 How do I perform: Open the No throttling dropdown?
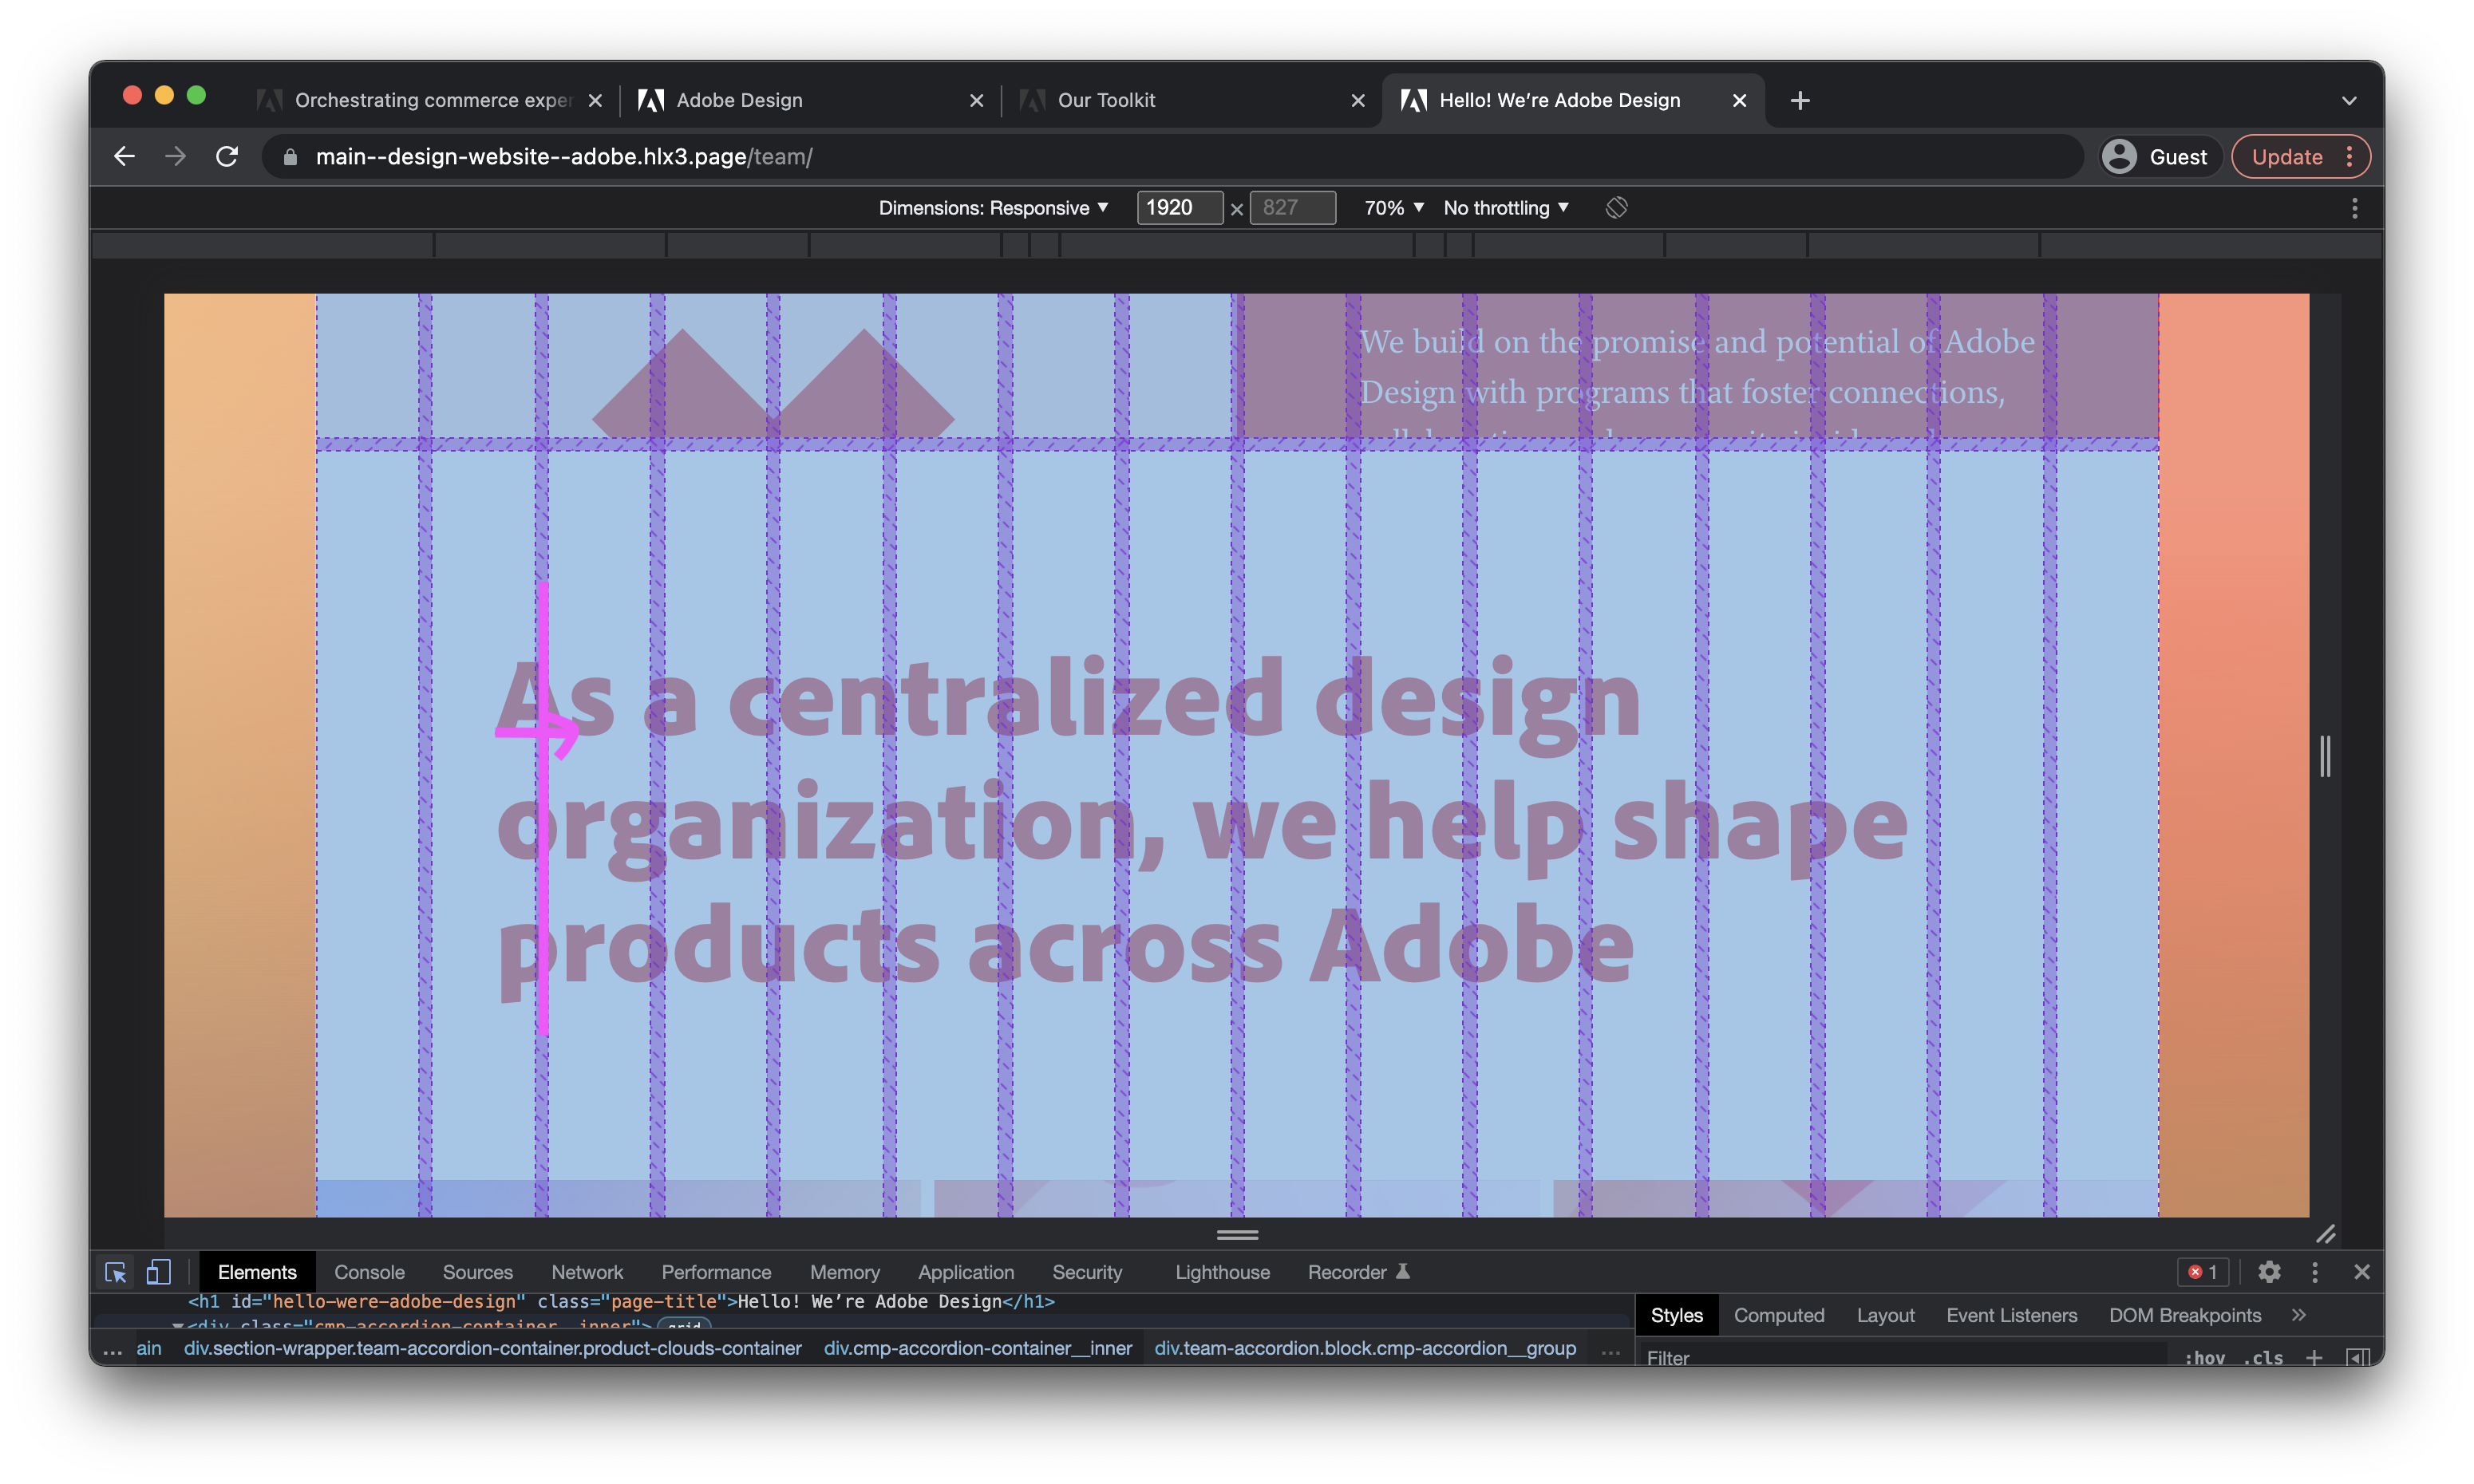pyautogui.click(x=1505, y=207)
